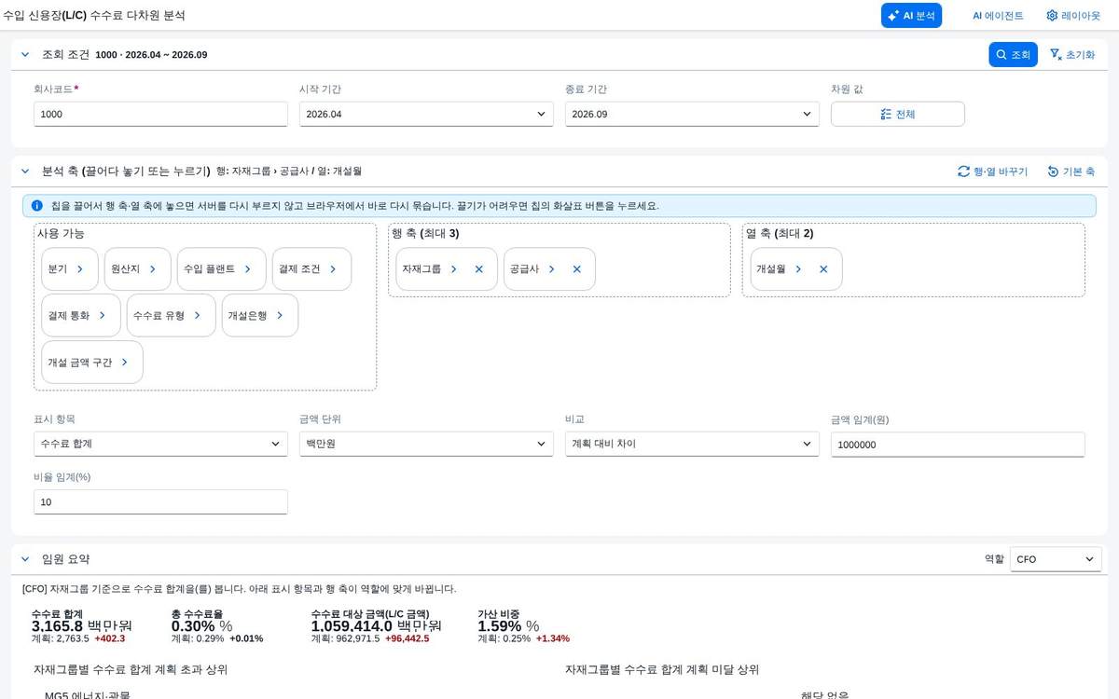The width and height of the screenshot is (1119, 699).
Task: Remove the 자재그룹 chip from row axis
Action: [479, 268]
